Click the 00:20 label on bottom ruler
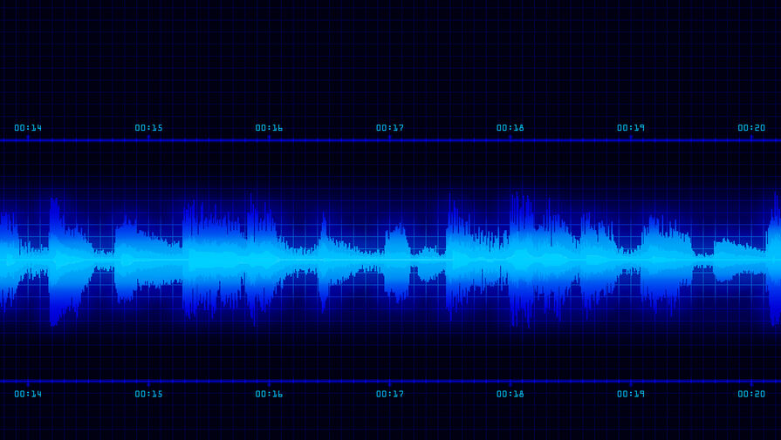Image resolution: width=781 pixels, height=440 pixels. [751, 394]
